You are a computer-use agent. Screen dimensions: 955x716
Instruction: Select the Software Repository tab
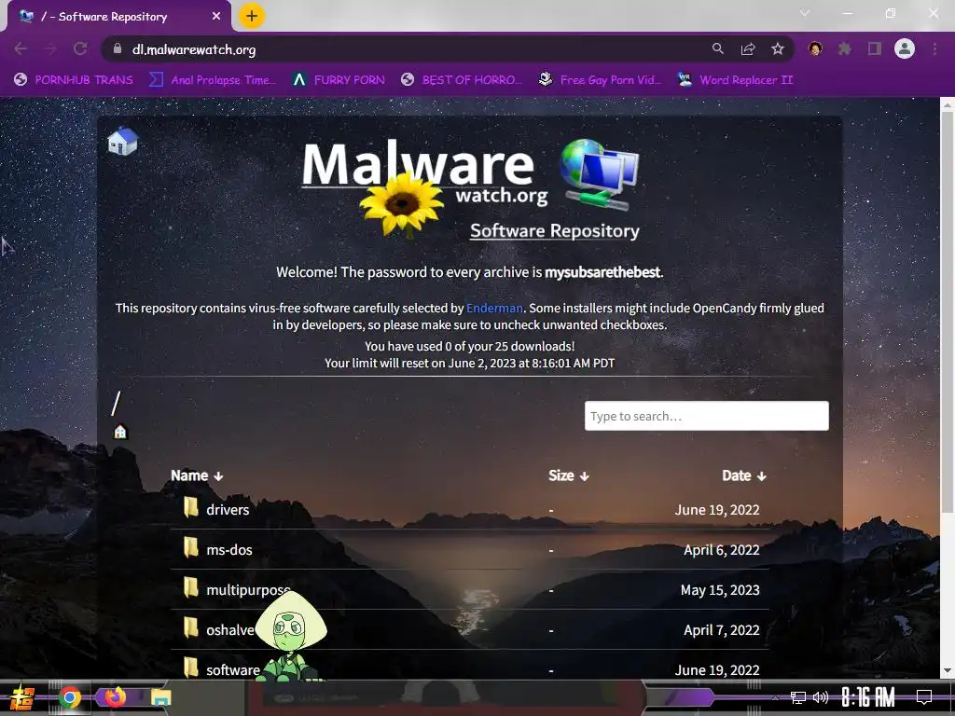click(119, 17)
